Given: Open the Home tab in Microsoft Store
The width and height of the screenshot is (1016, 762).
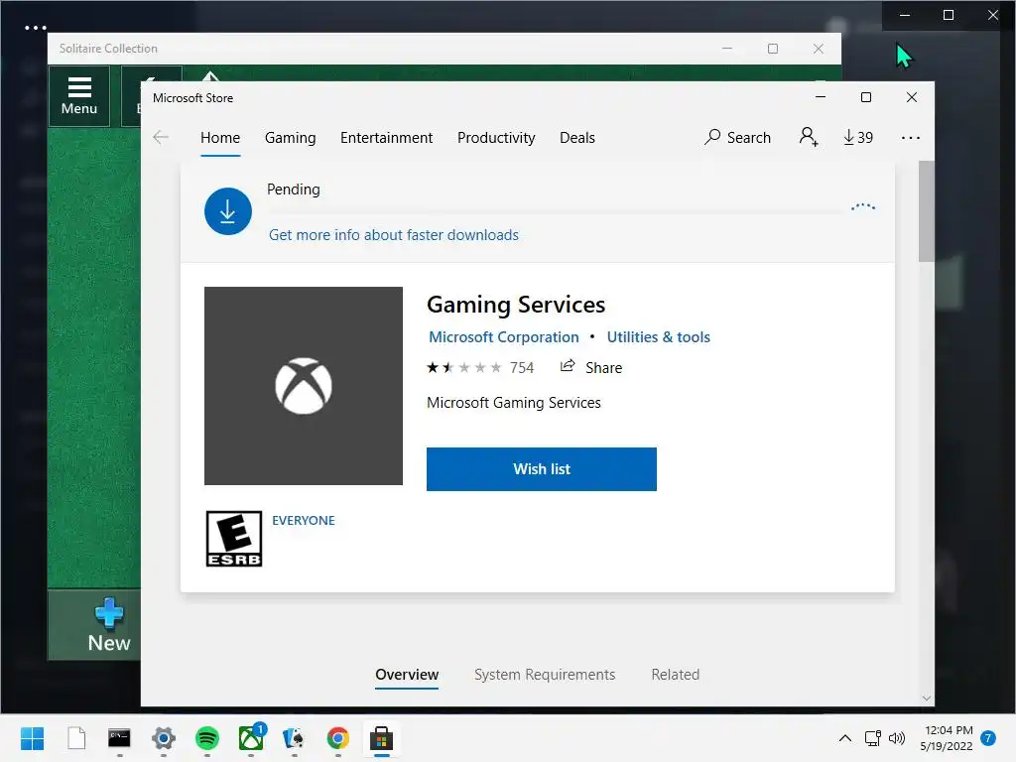Looking at the screenshot, I should coord(220,137).
